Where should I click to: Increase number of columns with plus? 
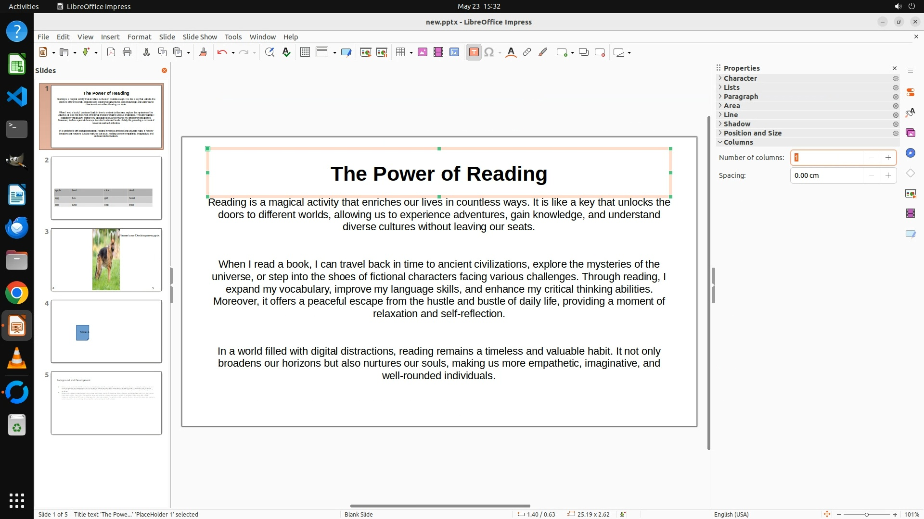click(x=888, y=158)
